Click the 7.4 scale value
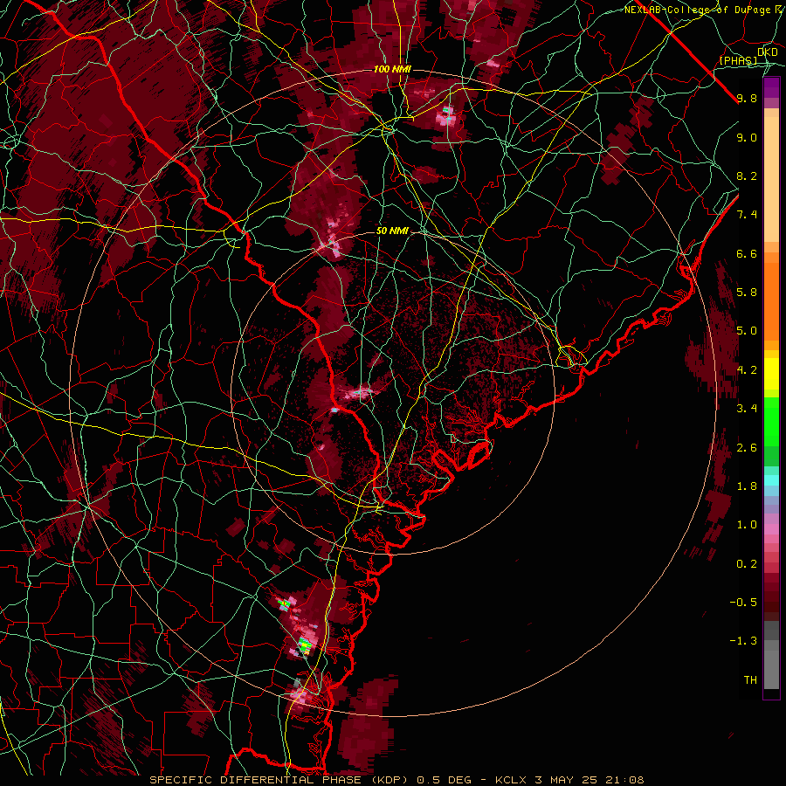 [x=747, y=215]
